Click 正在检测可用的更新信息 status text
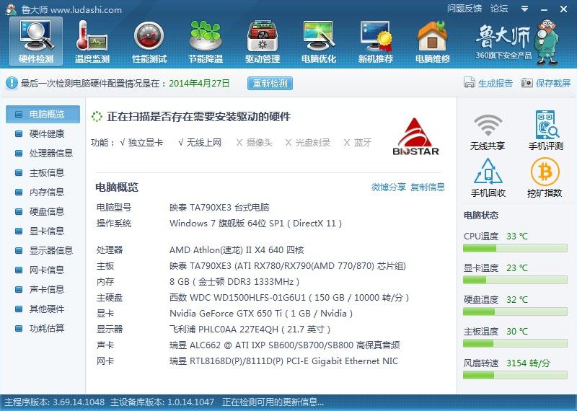The image size is (577, 411). pyautogui.click(x=273, y=402)
